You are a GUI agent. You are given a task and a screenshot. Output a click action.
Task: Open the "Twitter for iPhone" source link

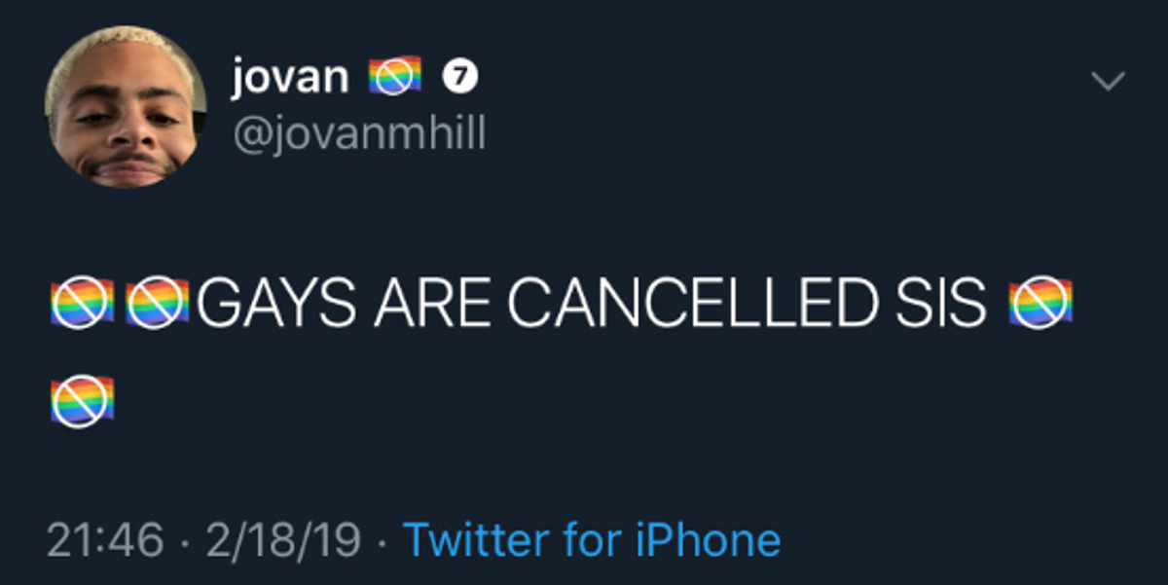coord(591,539)
